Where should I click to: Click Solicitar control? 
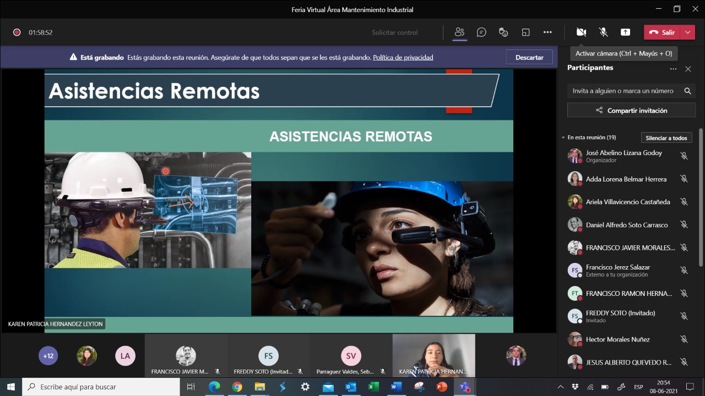[x=394, y=32]
